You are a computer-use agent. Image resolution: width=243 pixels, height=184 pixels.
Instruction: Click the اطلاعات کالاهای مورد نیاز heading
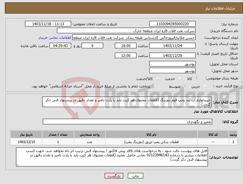tap(216, 111)
